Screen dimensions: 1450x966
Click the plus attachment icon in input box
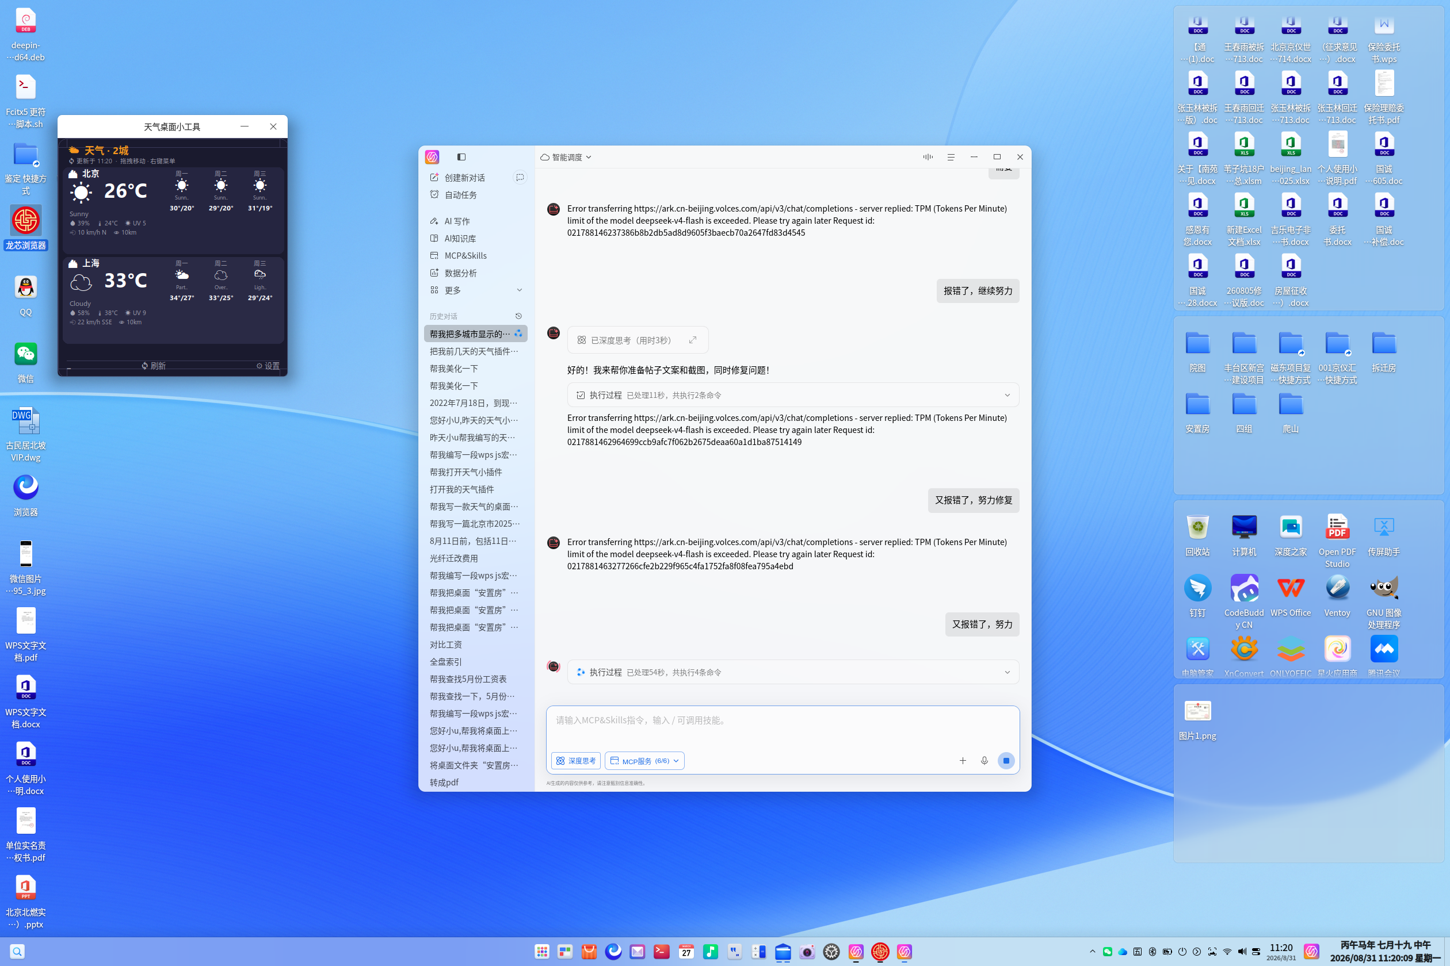[962, 760]
